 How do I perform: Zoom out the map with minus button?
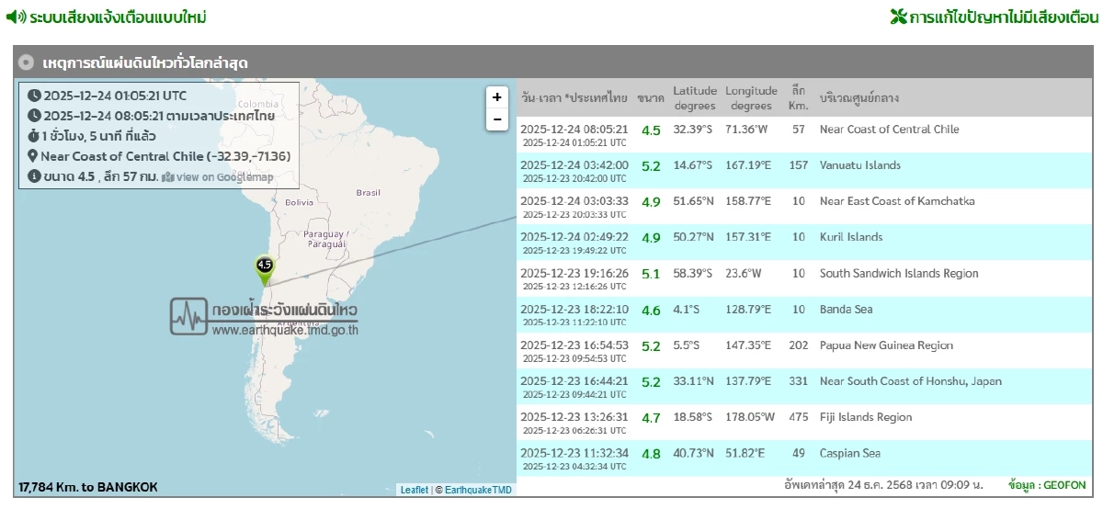click(x=497, y=119)
